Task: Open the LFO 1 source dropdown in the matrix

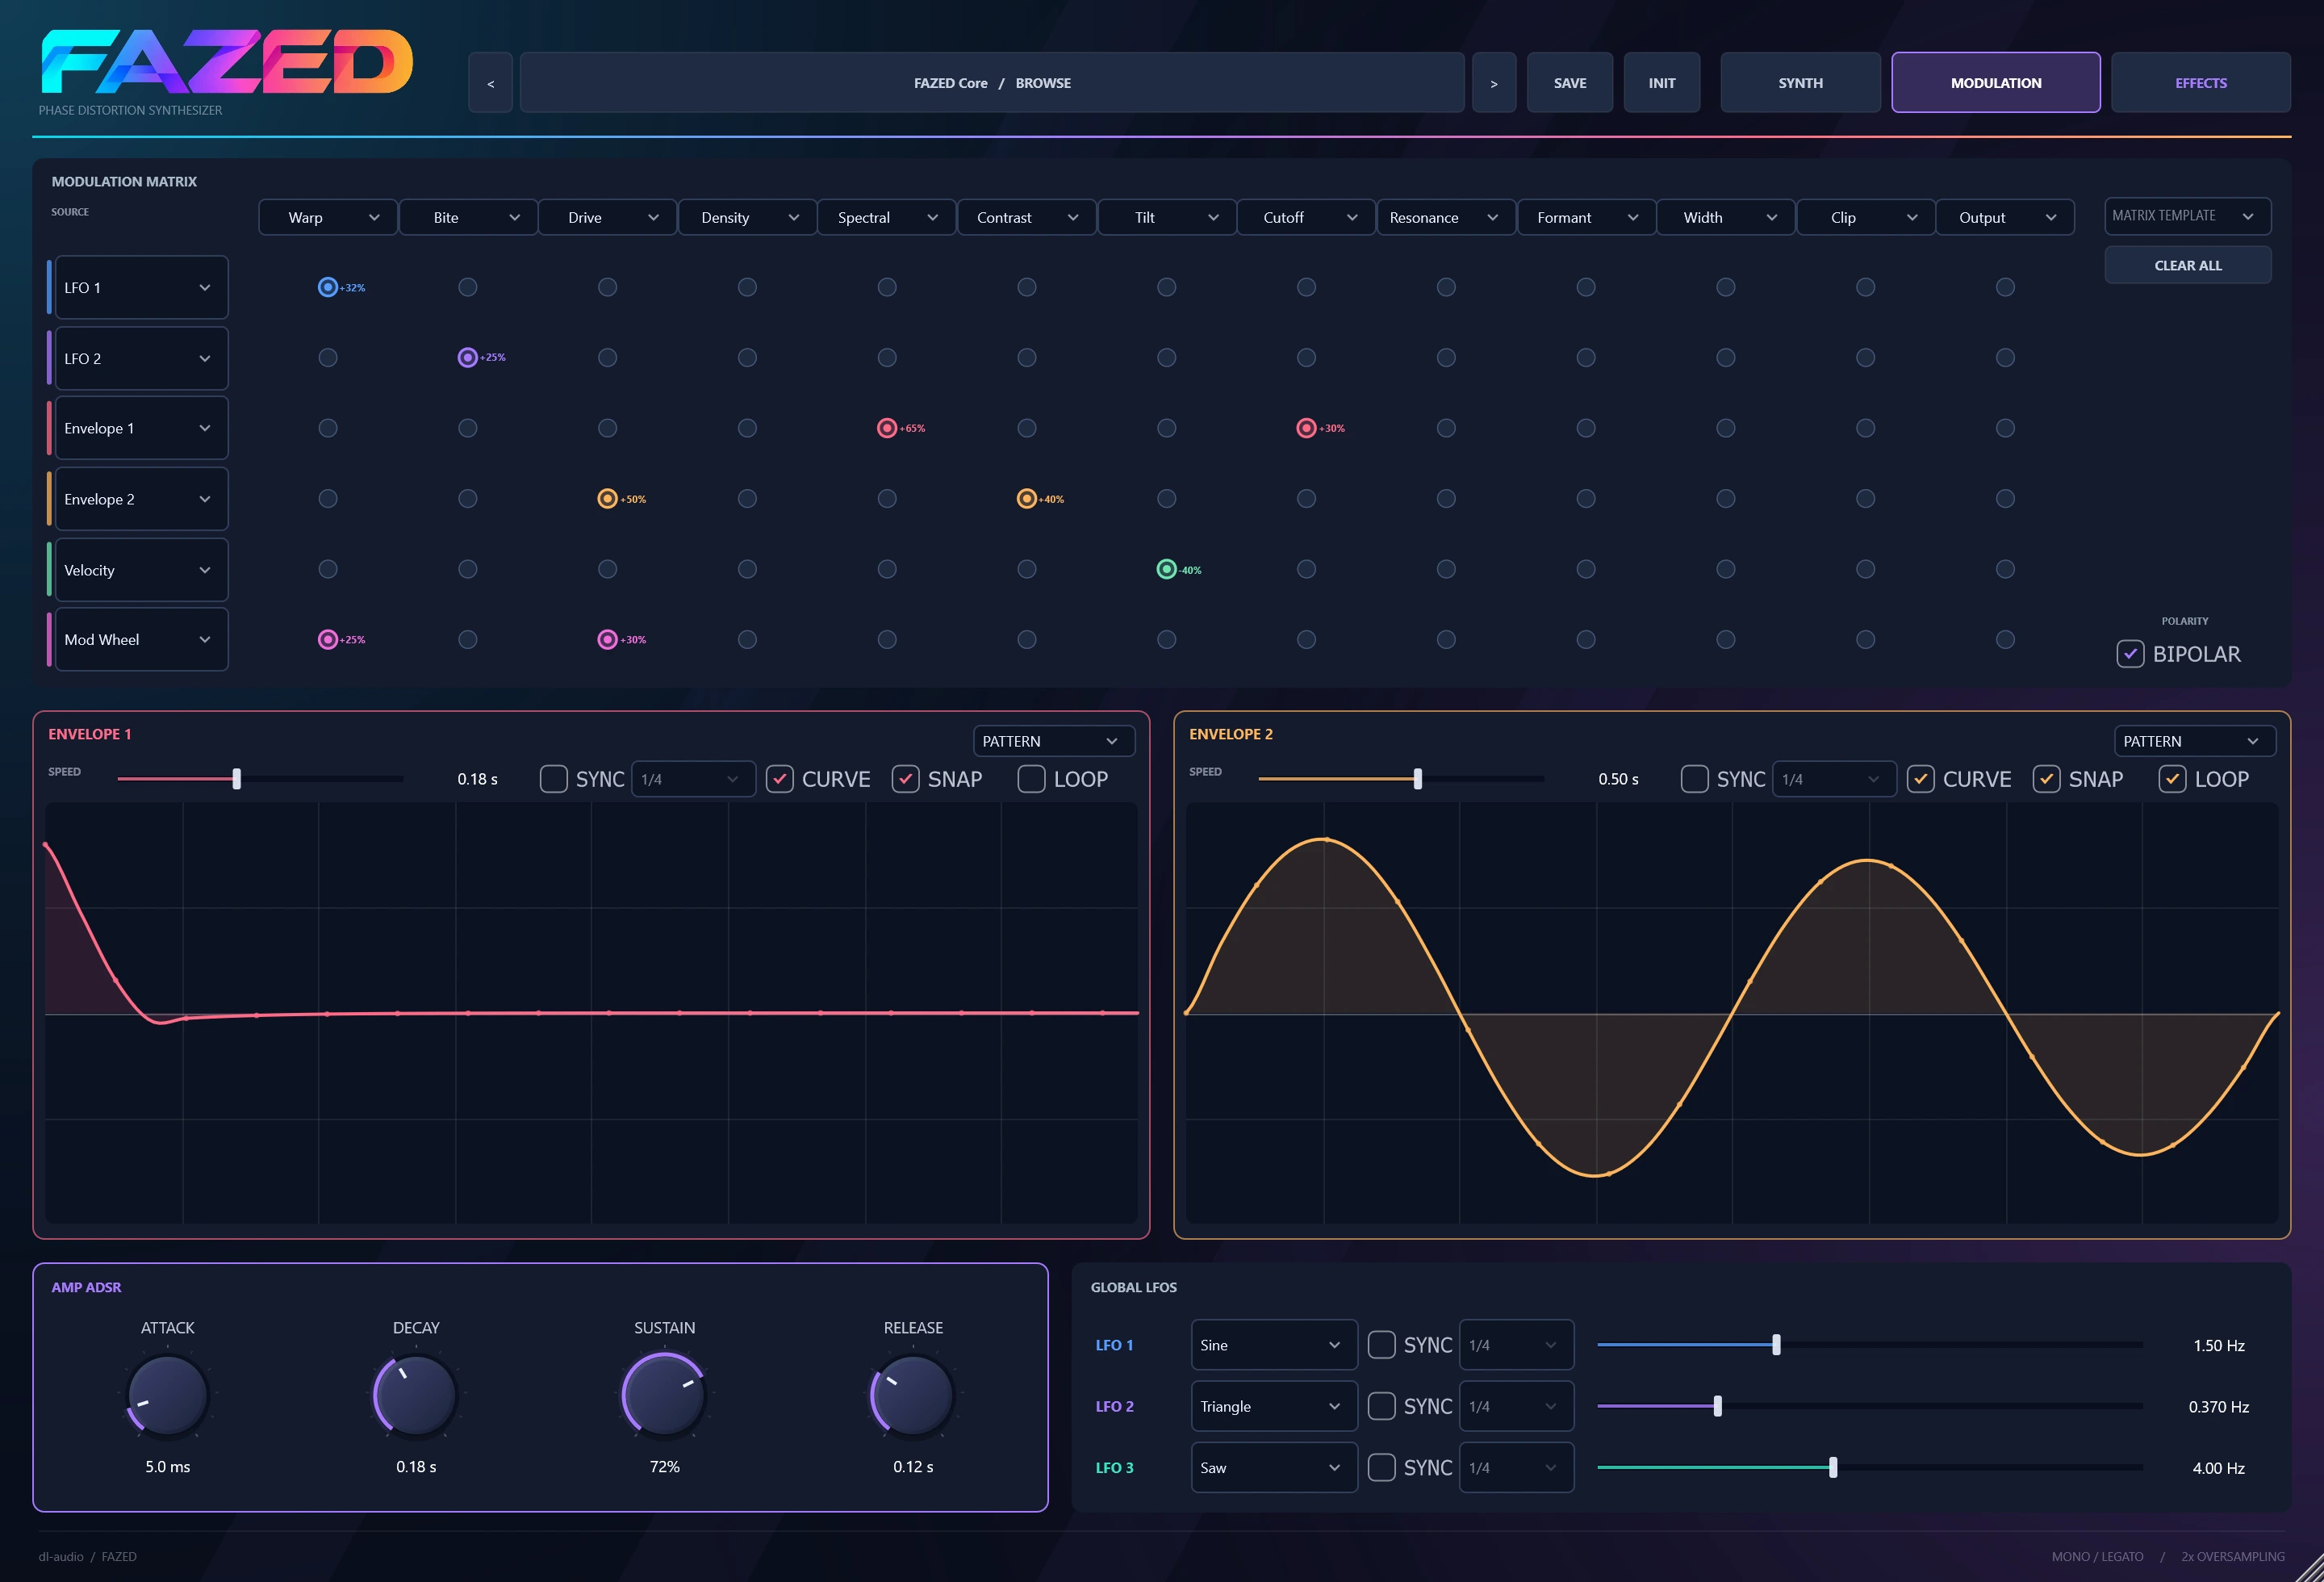Action: pos(141,287)
